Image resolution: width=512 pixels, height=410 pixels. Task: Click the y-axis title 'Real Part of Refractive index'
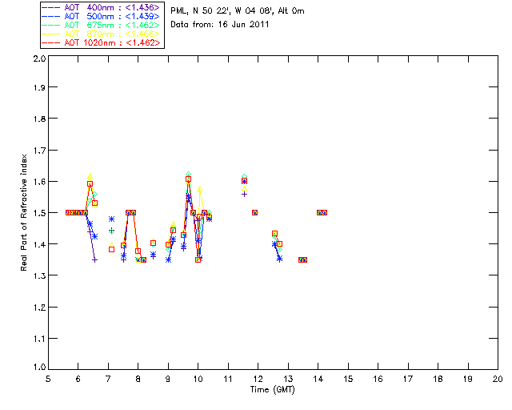[23, 212]
